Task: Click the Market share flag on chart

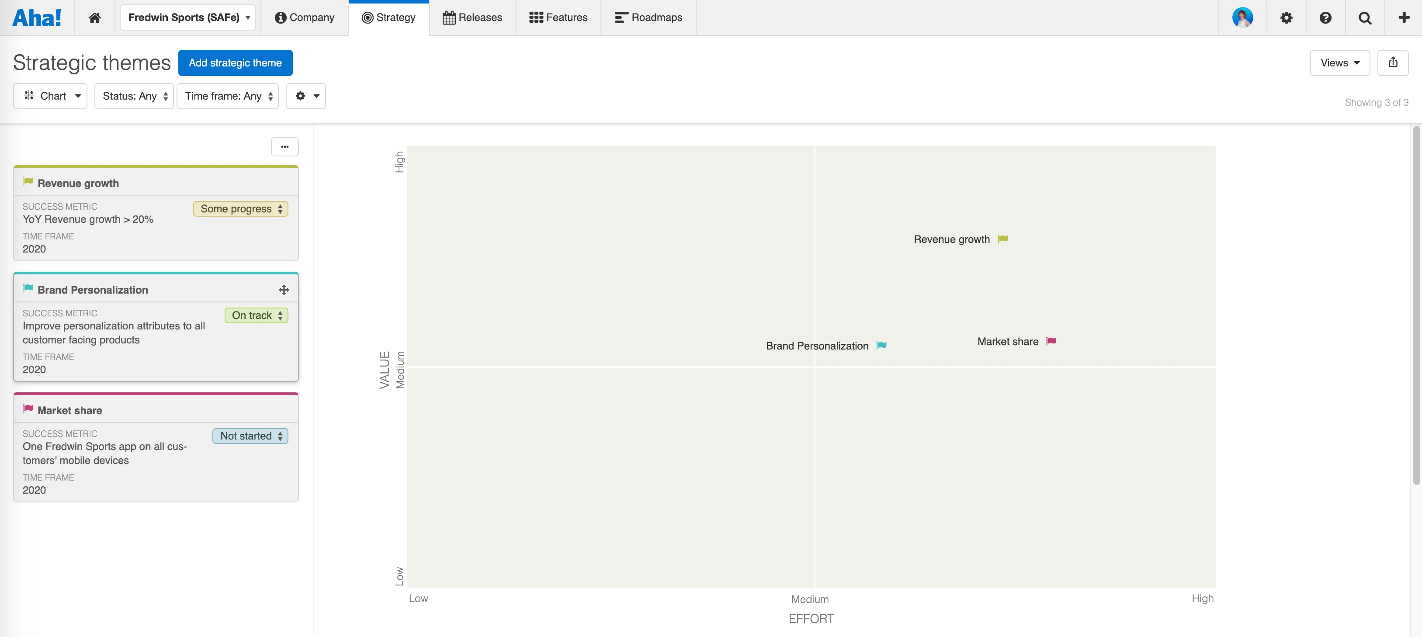Action: [1051, 341]
